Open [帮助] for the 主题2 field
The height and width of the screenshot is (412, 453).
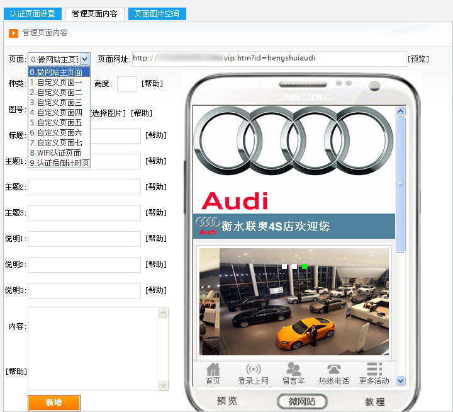(x=156, y=186)
